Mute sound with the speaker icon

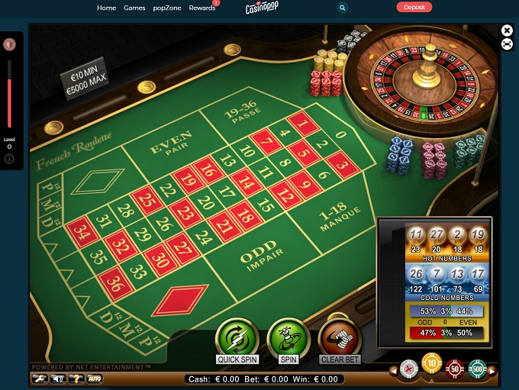pyautogui.click(x=58, y=379)
